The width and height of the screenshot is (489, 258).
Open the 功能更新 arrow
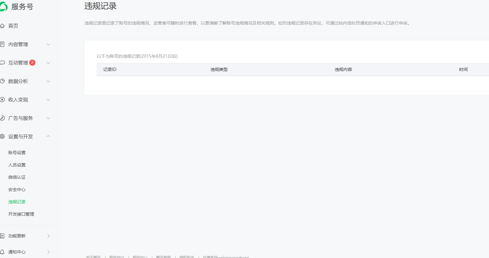coord(48,236)
